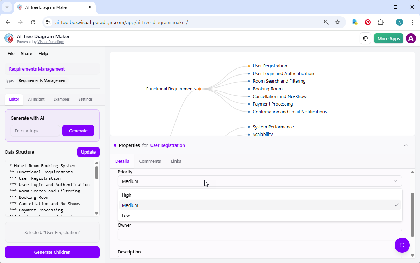The width and height of the screenshot is (420, 263).
Task: Click the Pinterest extension icon
Action: (x=367, y=22)
